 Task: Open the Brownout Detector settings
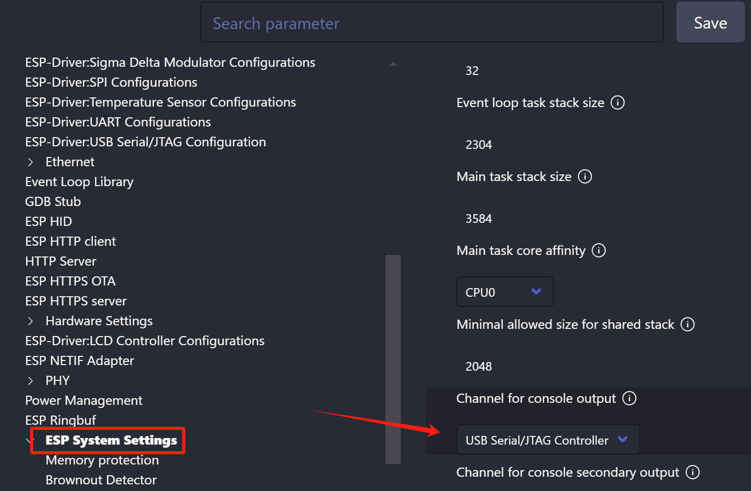[101, 480]
